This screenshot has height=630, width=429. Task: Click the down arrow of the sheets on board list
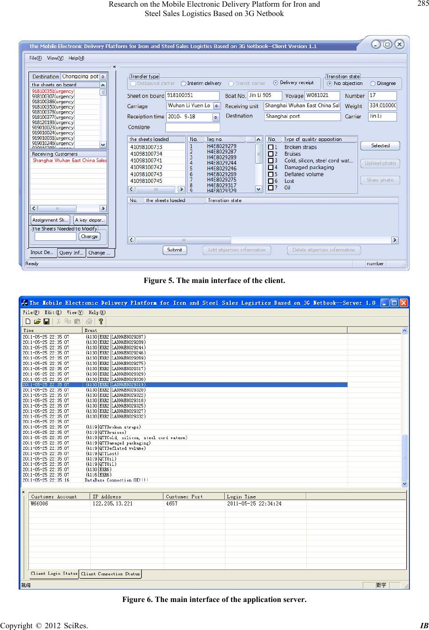coord(103,145)
